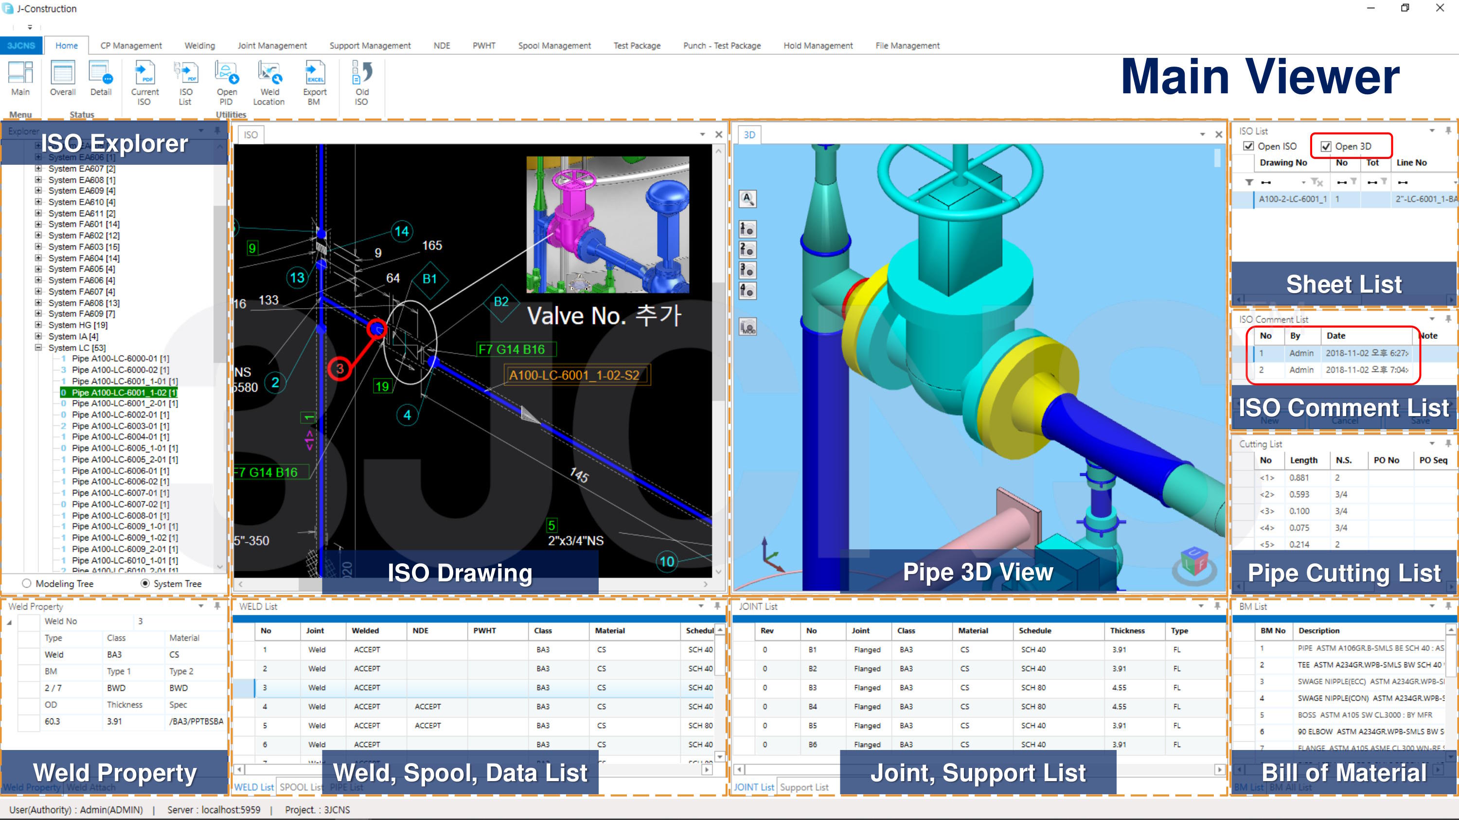
Task: Collapse System LC [53] node
Action: [x=38, y=348]
